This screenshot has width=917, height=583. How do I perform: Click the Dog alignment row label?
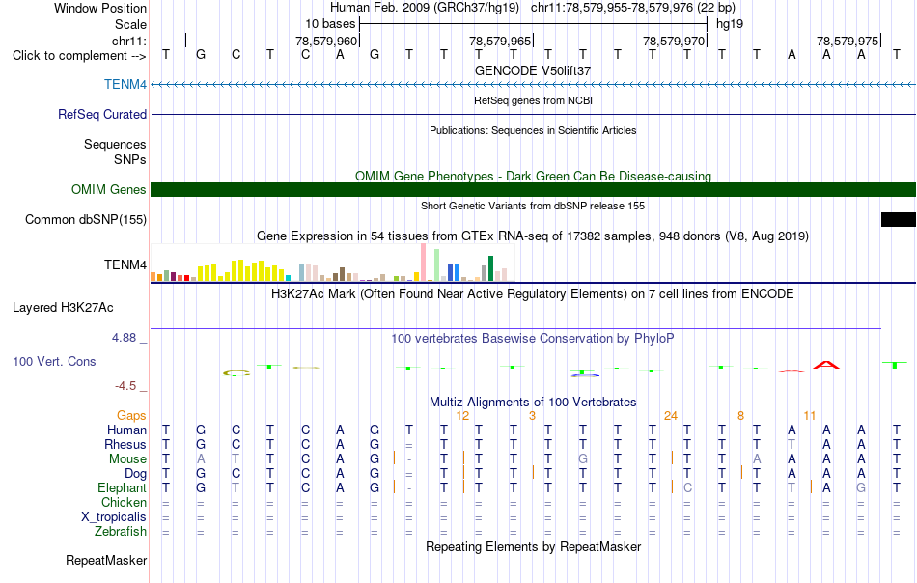136,473
